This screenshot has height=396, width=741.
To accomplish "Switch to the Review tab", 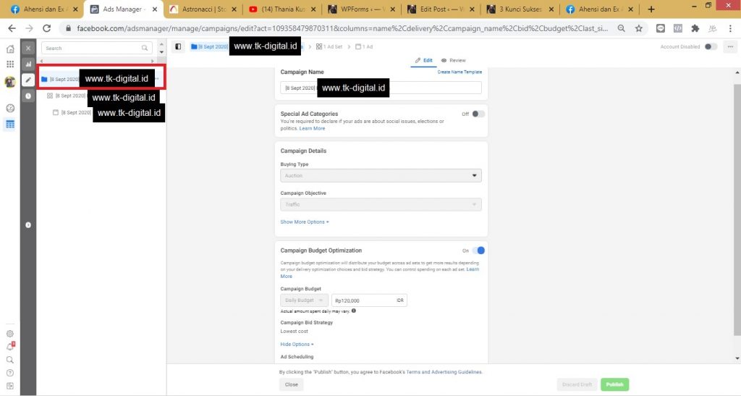I will (x=454, y=60).
